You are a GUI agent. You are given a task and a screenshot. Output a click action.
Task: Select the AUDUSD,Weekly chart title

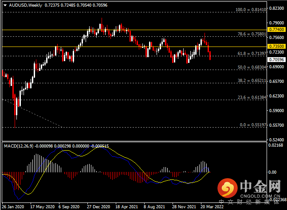click(25, 5)
